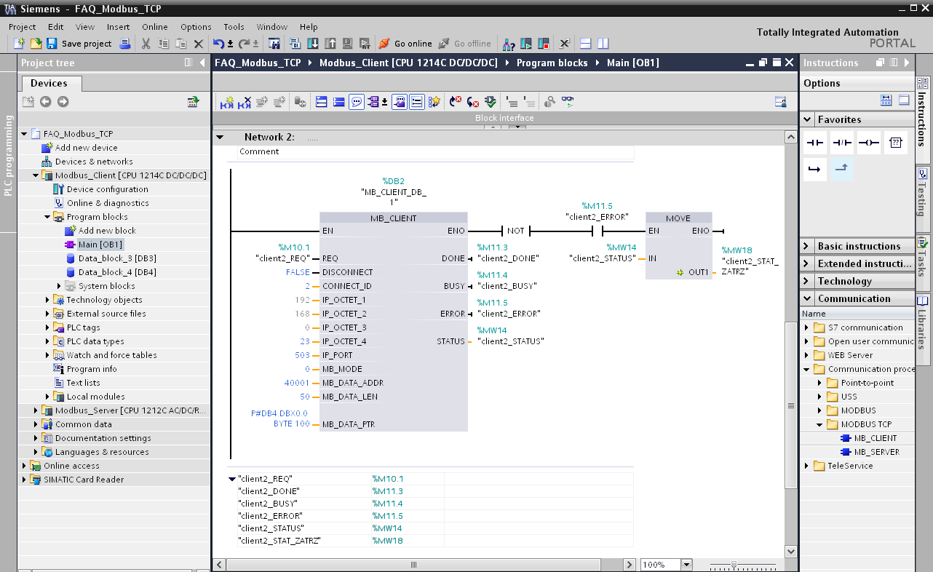Insert an output coil from Favorites
Image resolution: width=933 pixels, height=572 pixels.
point(869,143)
